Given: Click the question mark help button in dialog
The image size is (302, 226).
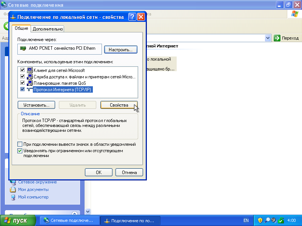Looking at the screenshot, I should (x=132, y=17).
